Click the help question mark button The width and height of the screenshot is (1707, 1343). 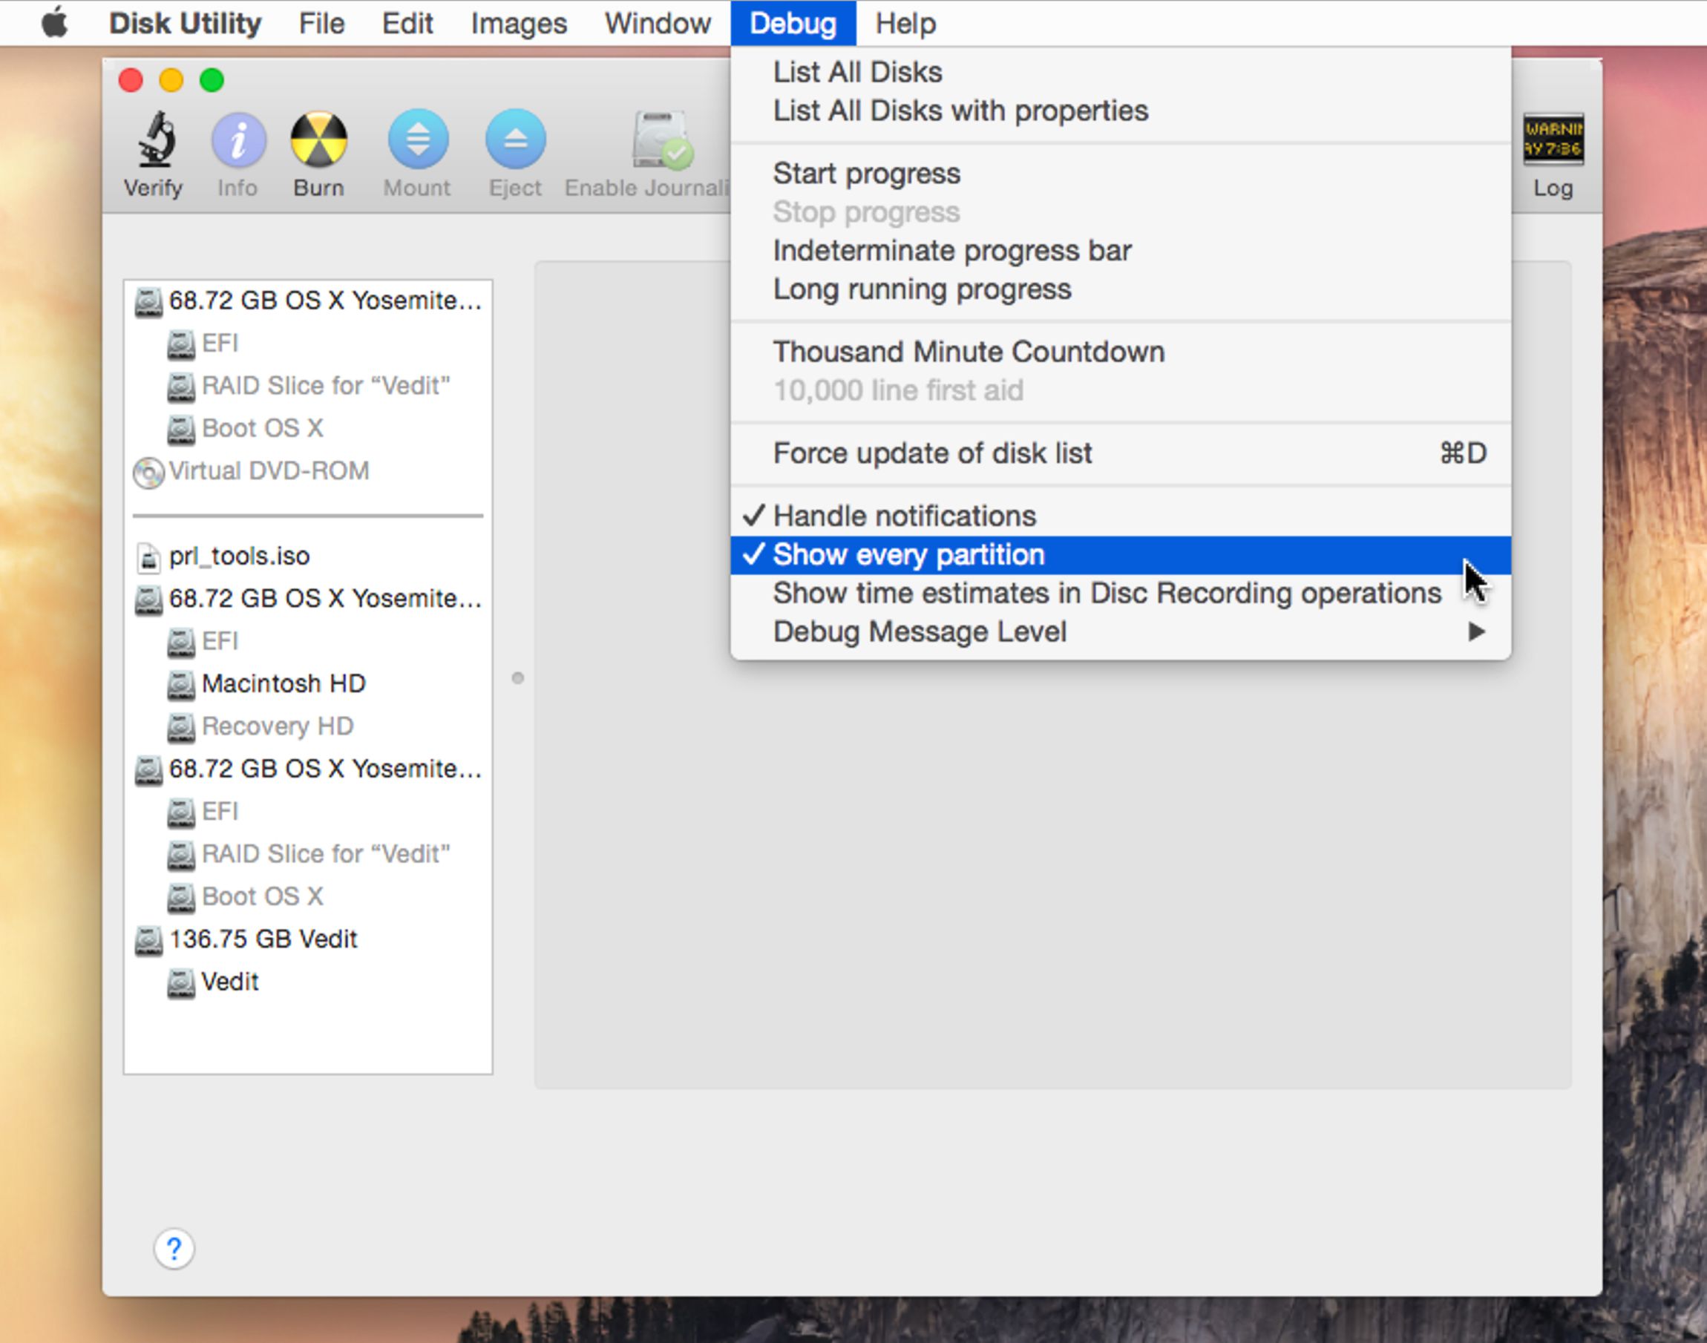(x=173, y=1249)
